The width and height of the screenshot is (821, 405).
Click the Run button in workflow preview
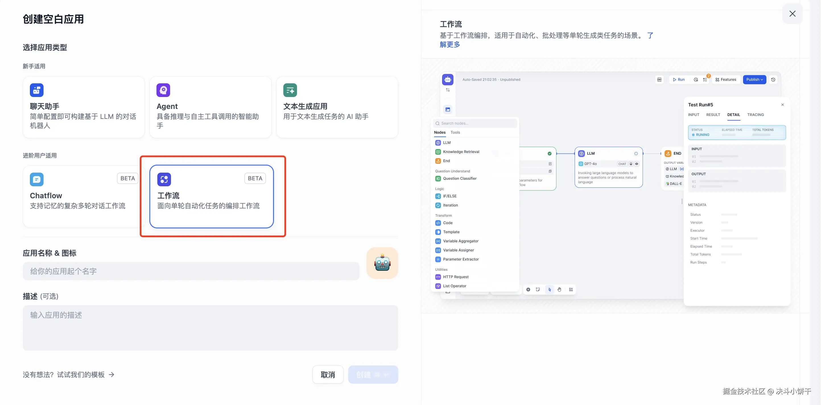tap(678, 80)
